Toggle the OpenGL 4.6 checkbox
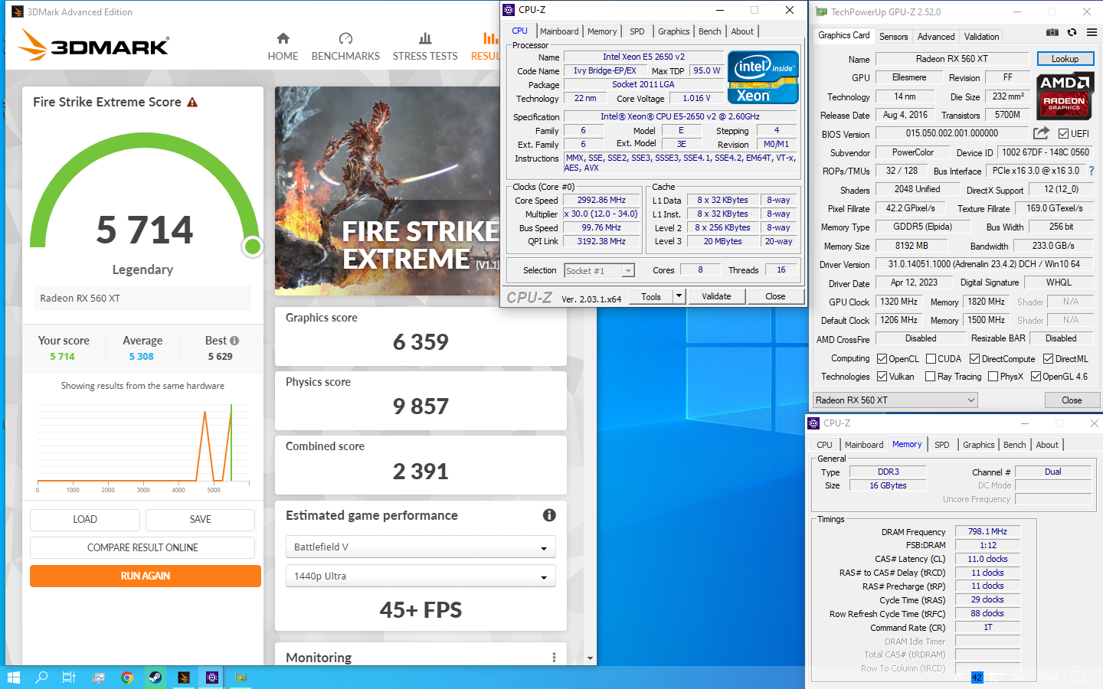The width and height of the screenshot is (1103, 689). tap(1036, 376)
